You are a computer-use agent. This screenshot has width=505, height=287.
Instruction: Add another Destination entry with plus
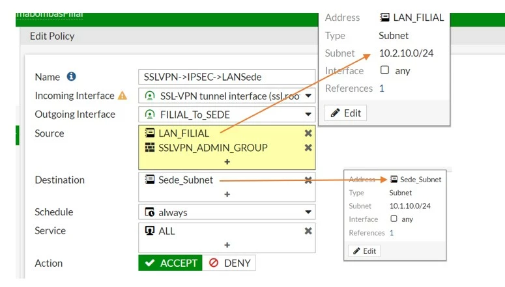pos(227,195)
